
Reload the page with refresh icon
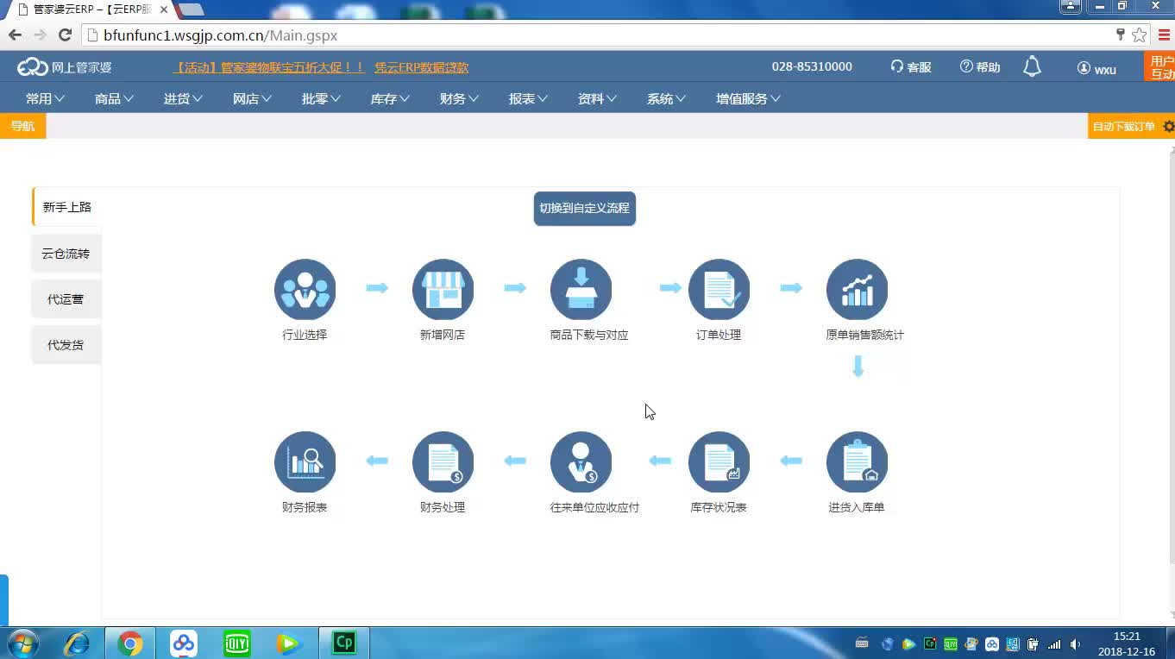pos(65,35)
